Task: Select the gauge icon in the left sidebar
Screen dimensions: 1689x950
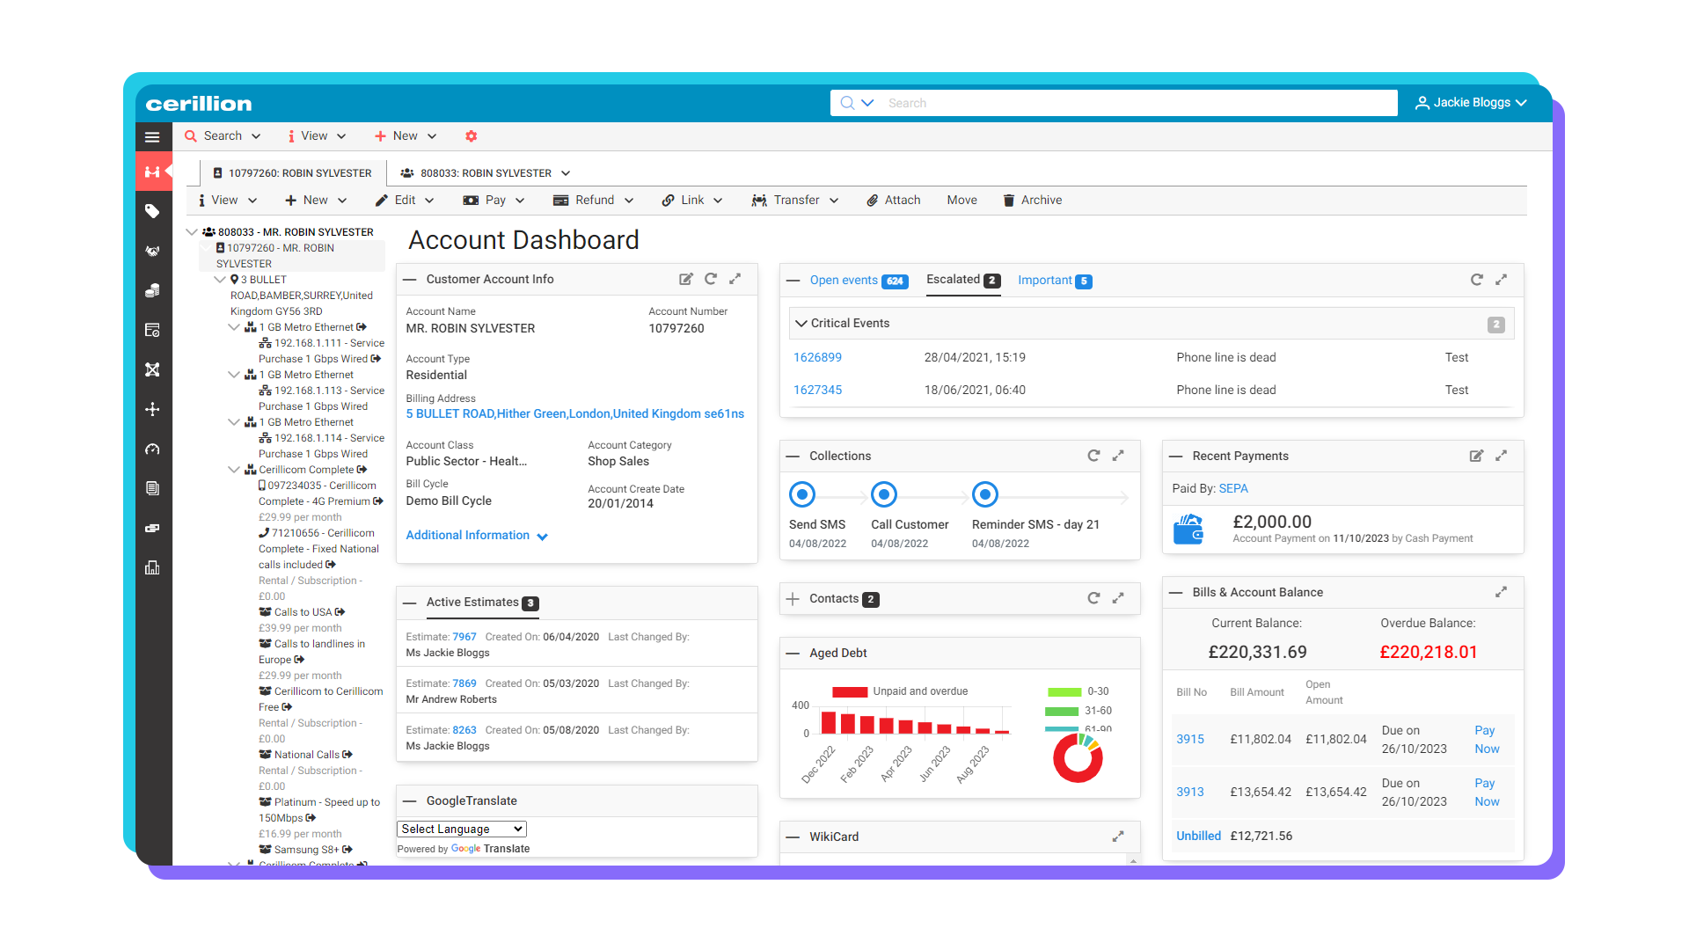Action: coord(152,449)
